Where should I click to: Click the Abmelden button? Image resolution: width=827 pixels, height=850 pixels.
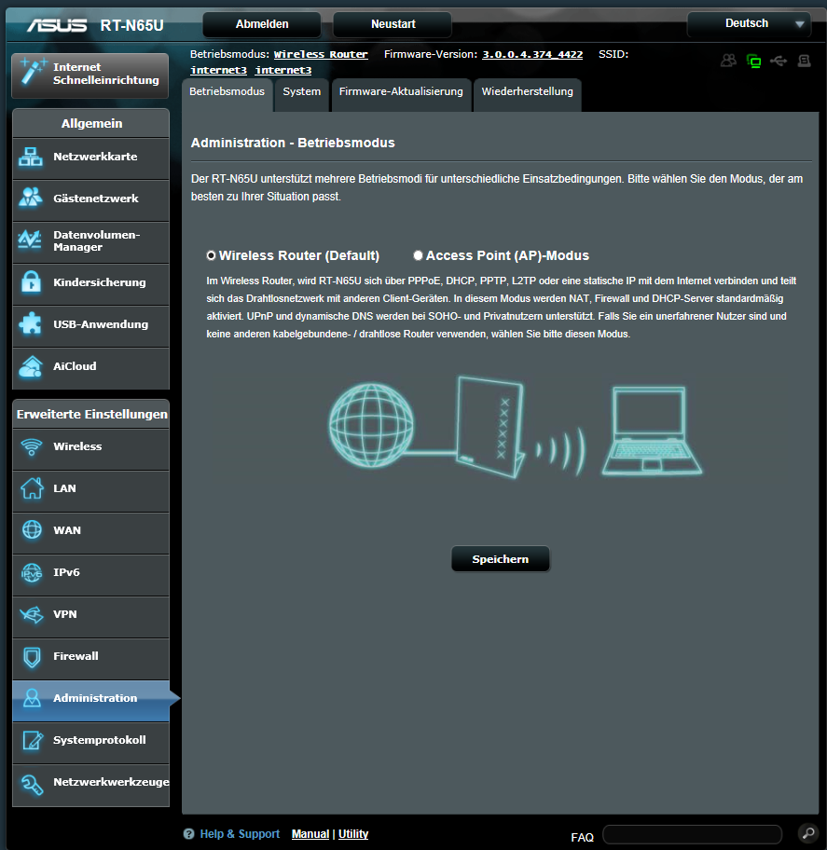pyautogui.click(x=262, y=24)
